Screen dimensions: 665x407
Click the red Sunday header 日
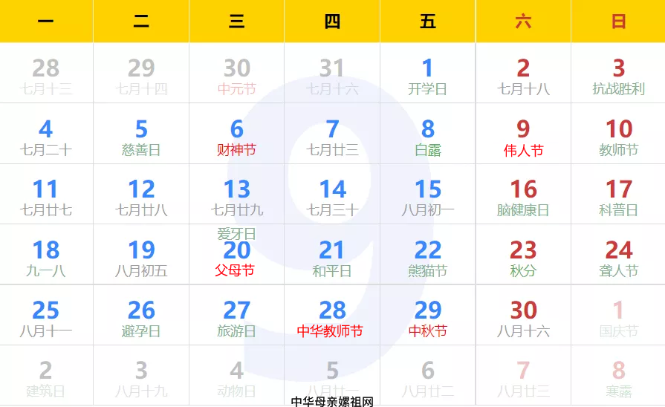tap(618, 22)
